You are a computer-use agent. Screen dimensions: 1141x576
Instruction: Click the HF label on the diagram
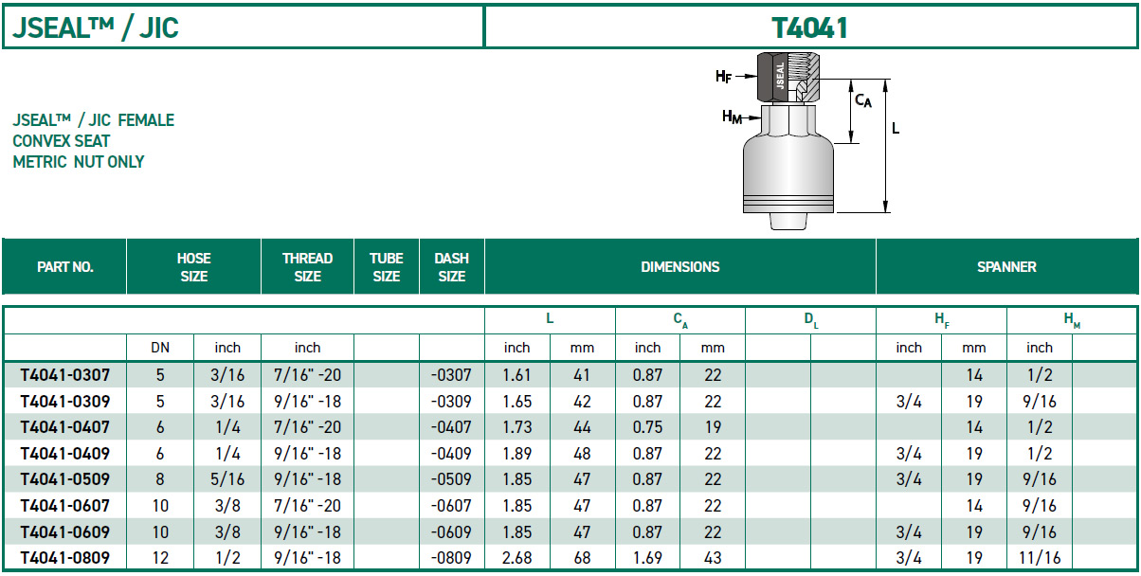(x=724, y=77)
